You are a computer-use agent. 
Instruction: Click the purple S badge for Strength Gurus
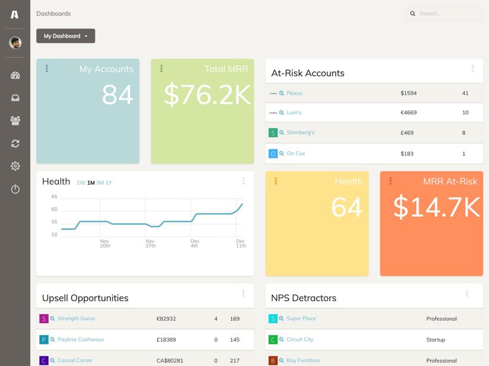click(x=44, y=319)
